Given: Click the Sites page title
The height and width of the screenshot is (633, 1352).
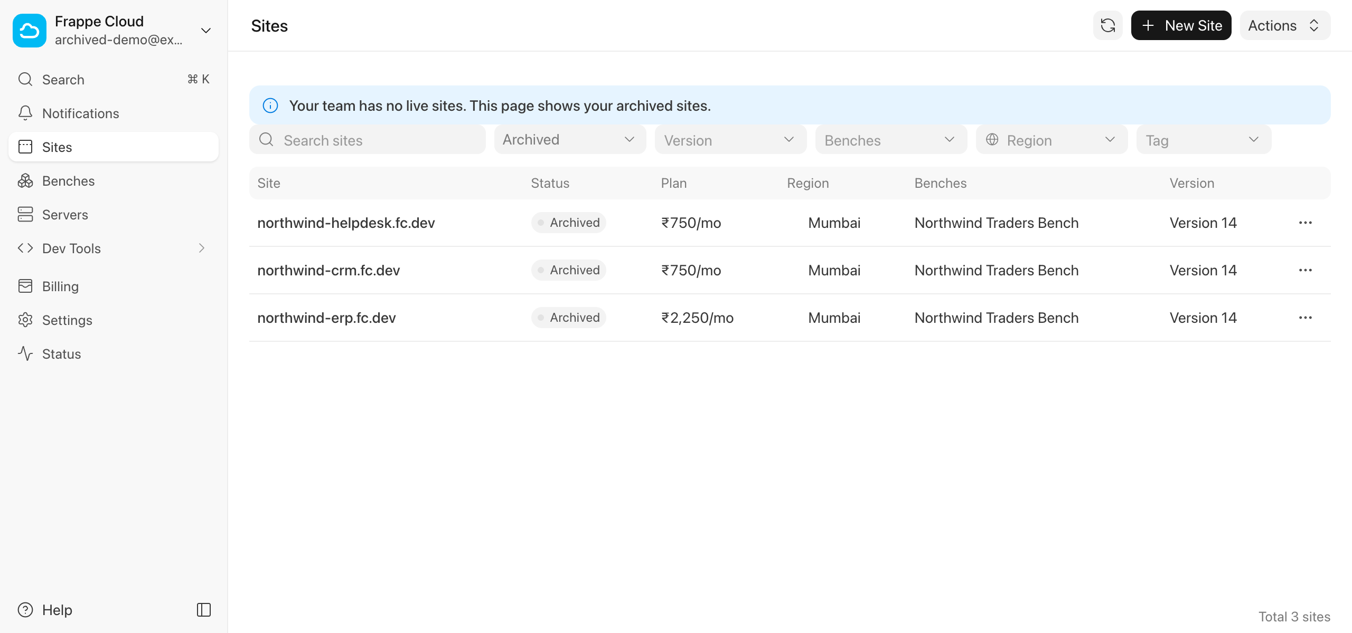Looking at the screenshot, I should tap(269, 26).
